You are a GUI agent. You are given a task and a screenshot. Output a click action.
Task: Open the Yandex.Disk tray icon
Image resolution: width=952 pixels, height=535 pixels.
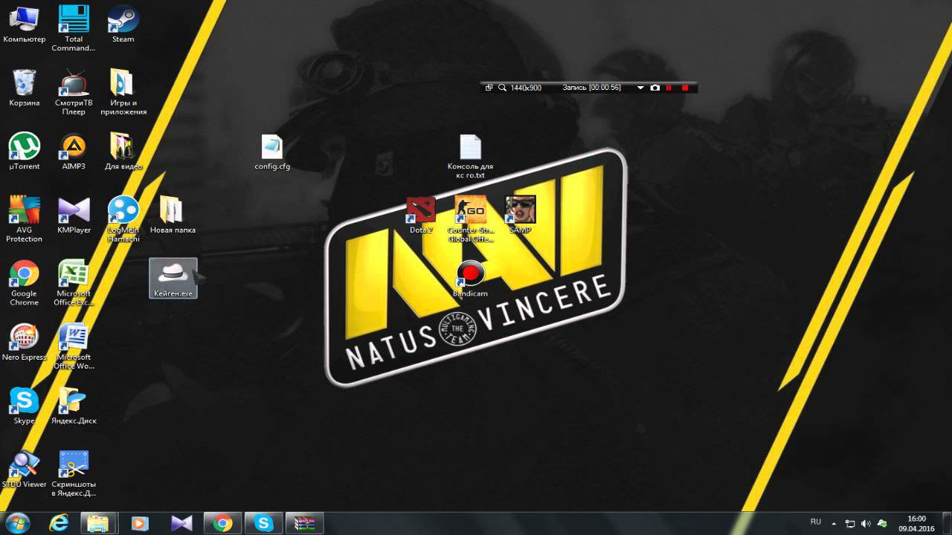tap(882, 523)
